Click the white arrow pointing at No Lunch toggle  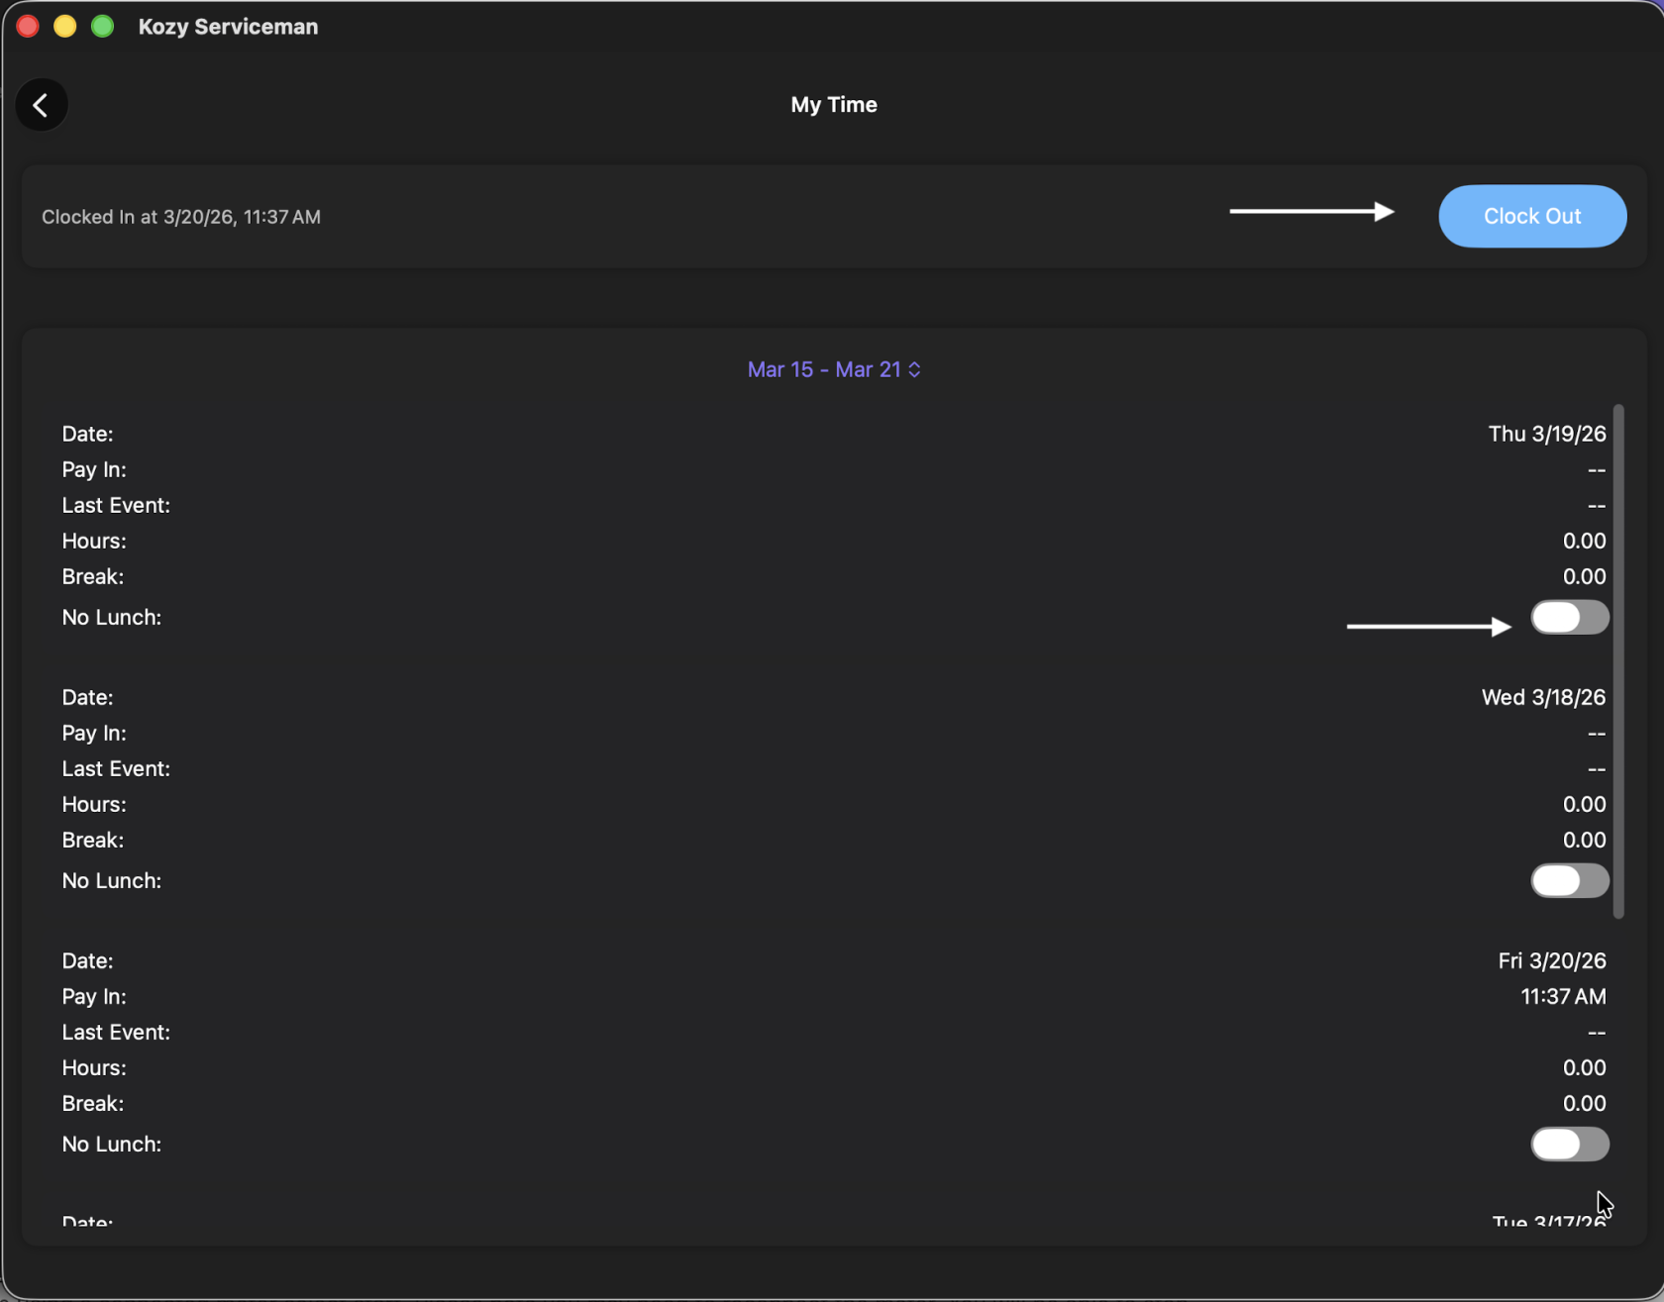click(1428, 626)
